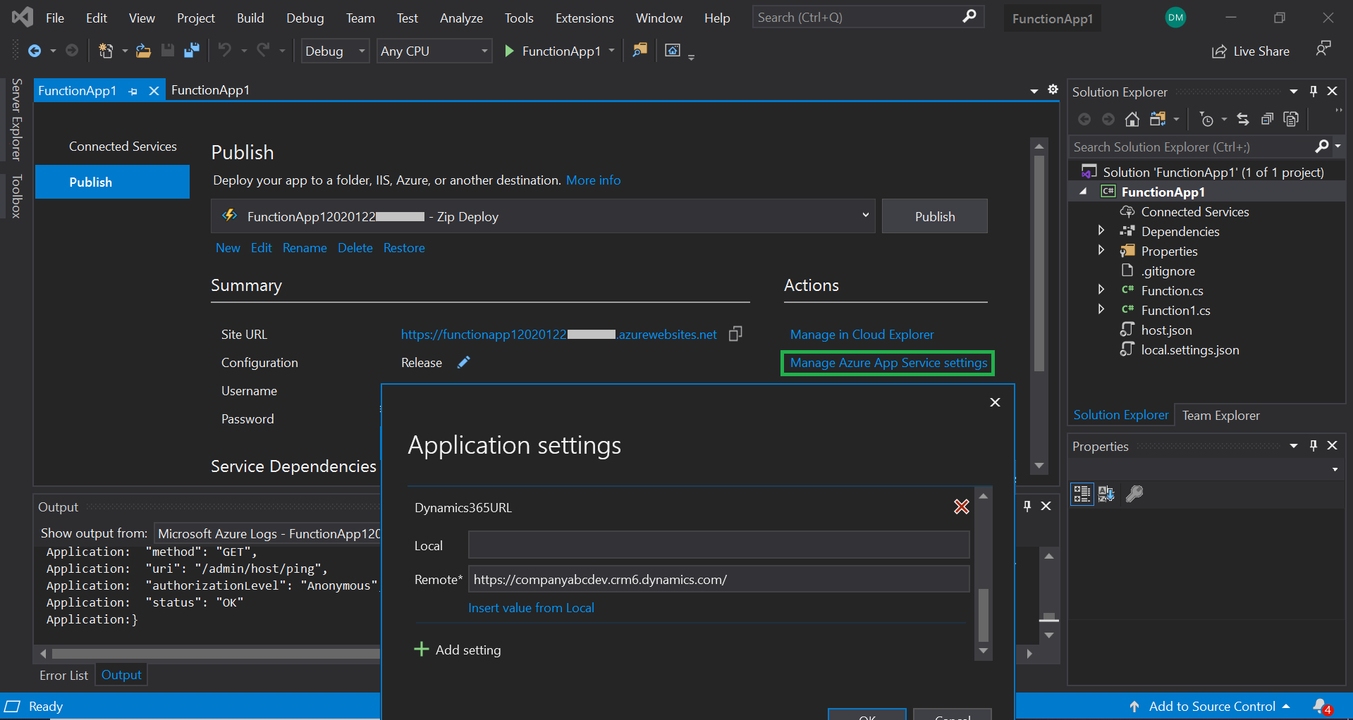Delete Dynamics365URL setting with red X
Screen dimensions: 1353x720
[962, 507]
